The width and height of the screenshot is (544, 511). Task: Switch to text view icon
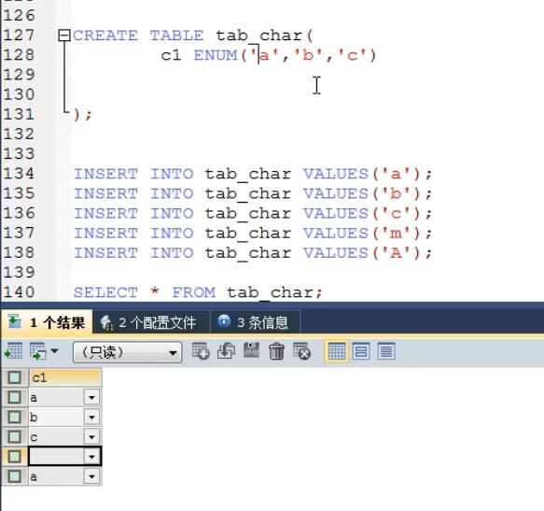pyautogui.click(x=386, y=351)
